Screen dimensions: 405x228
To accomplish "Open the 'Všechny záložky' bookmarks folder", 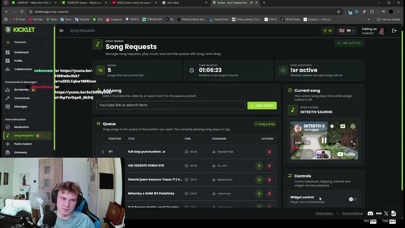I will coord(389,19).
